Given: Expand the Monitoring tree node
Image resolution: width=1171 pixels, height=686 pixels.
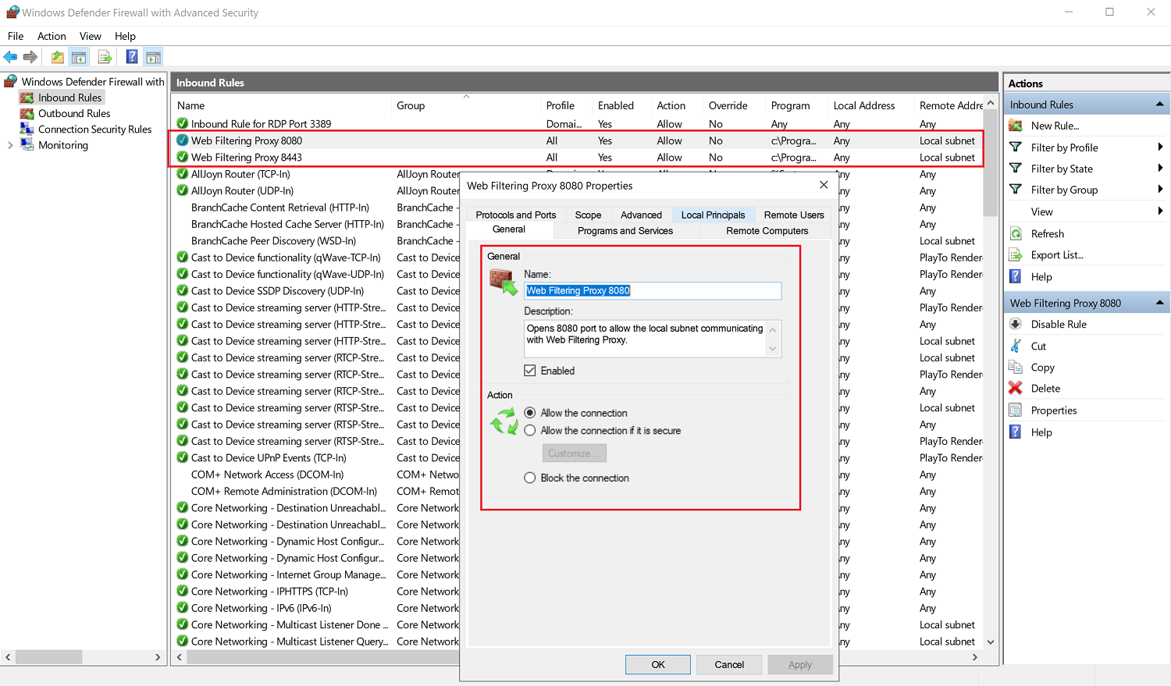Looking at the screenshot, I should click(x=10, y=145).
